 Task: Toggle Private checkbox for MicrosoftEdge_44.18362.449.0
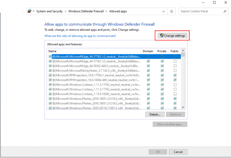162,66
